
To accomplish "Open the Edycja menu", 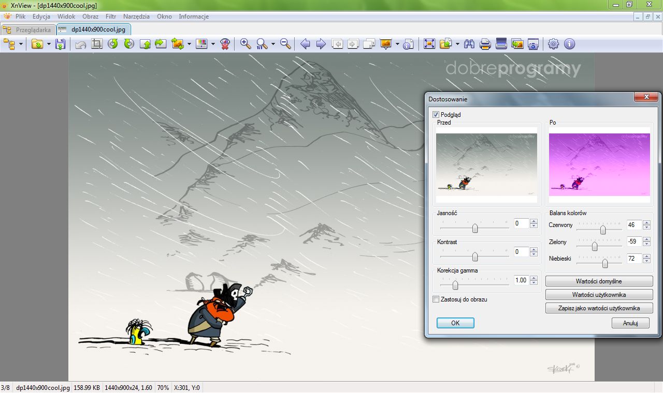I will 41,17.
